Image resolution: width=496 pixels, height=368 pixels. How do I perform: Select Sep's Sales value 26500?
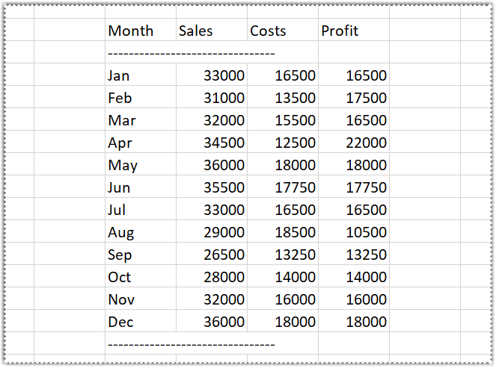coord(224,255)
